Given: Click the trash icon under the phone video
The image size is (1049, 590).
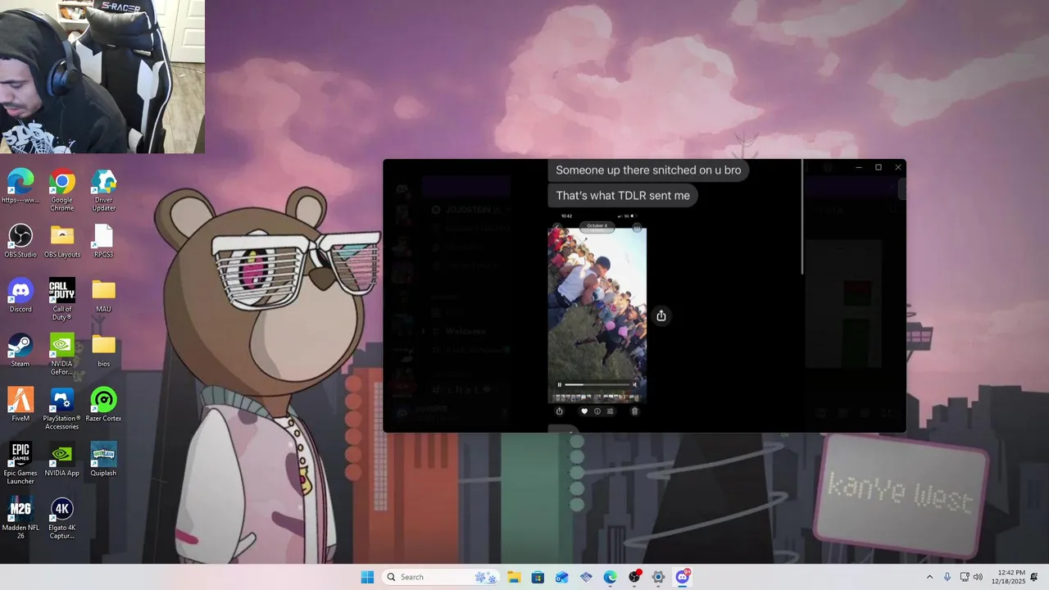Looking at the screenshot, I should (634, 411).
